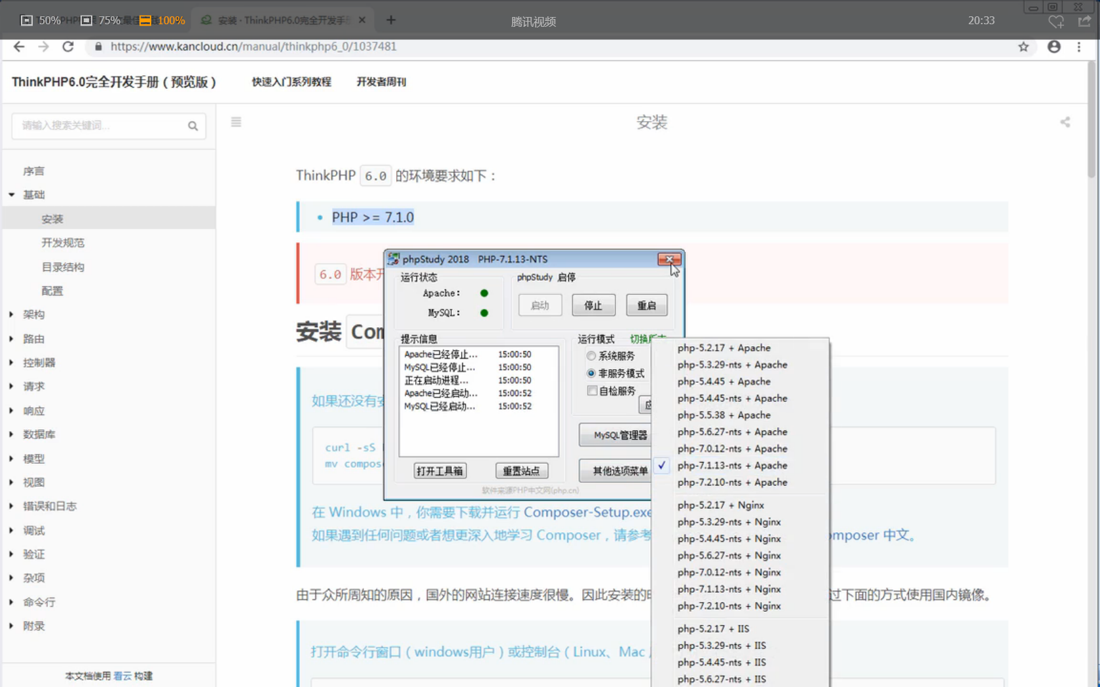Click the sidebar search magnifier icon
This screenshot has height=687, width=1100.
point(192,126)
